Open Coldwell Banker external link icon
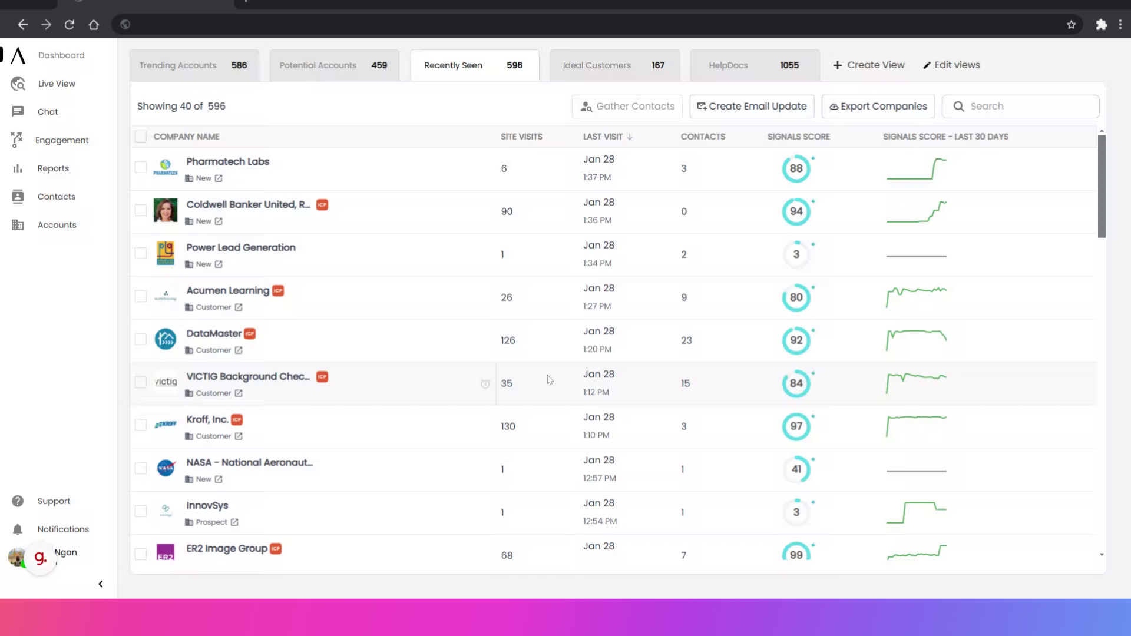This screenshot has height=636, width=1131. point(219,221)
